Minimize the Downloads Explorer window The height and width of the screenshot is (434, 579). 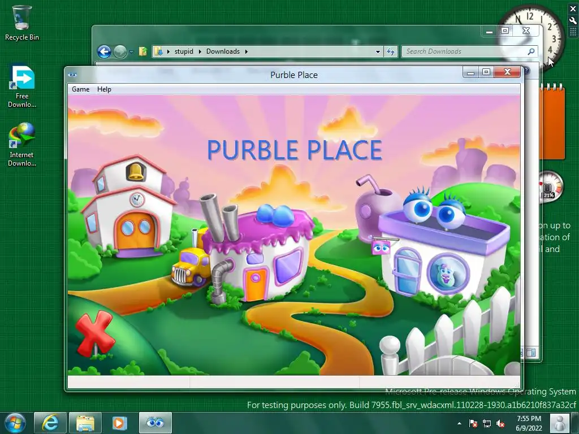489,32
